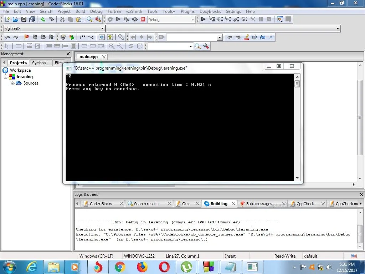Insert doxygen block comment icon
The image size is (365, 274).
click(83, 37)
